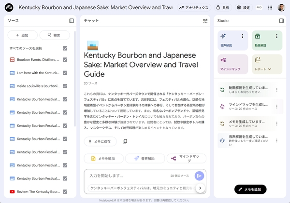The width and height of the screenshot is (290, 203).
Task: Show next suggested question with chevron
Action: coord(200,188)
